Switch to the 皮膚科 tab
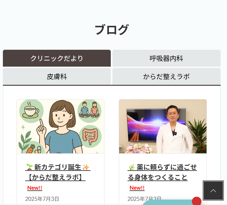The height and width of the screenshot is (205, 227). click(57, 77)
